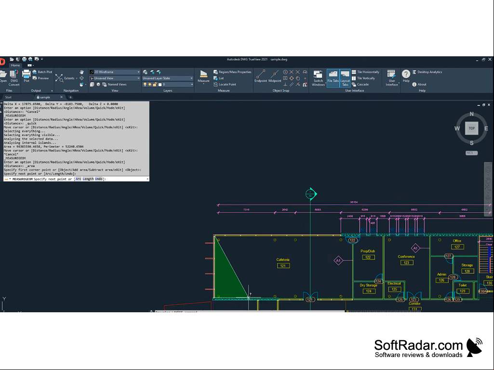Click the List properties button

click(x=219, y=78)
